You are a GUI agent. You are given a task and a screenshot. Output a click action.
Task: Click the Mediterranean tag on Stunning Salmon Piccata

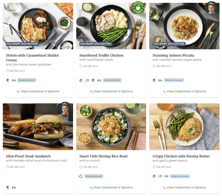click(174, 80)
